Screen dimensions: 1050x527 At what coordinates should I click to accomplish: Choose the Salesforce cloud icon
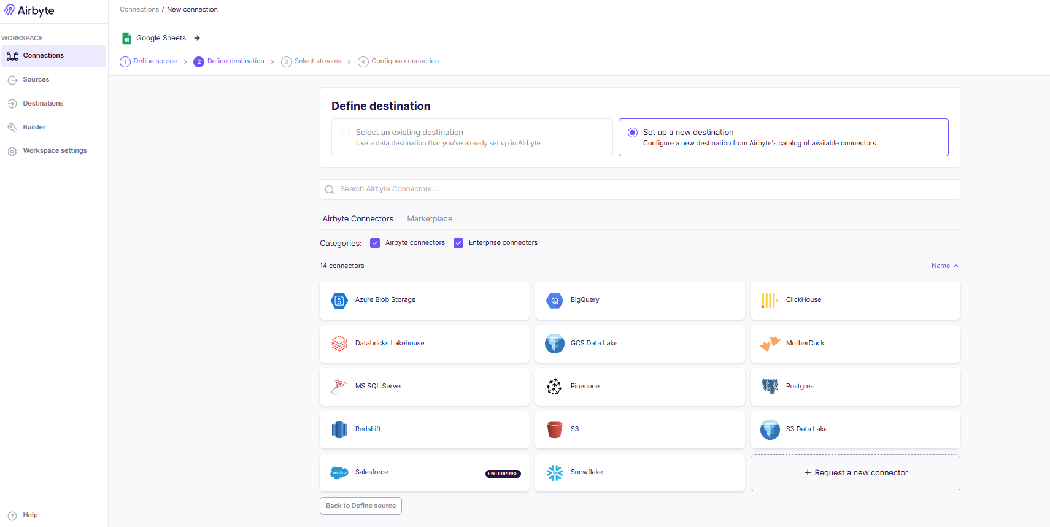pyautogui.click(x=339, y=472)
